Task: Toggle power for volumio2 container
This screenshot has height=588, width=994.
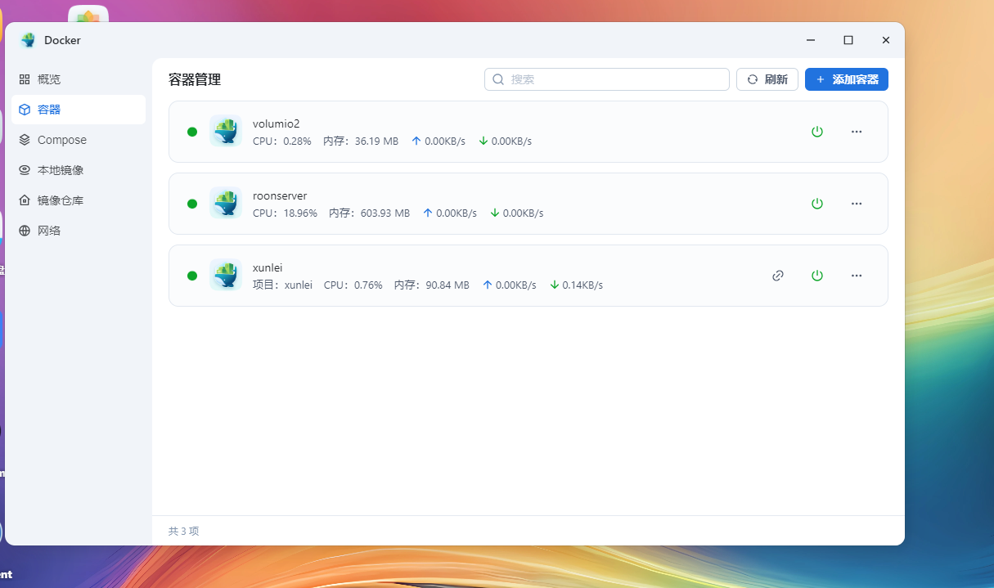Action: click(x=816, y=132)
